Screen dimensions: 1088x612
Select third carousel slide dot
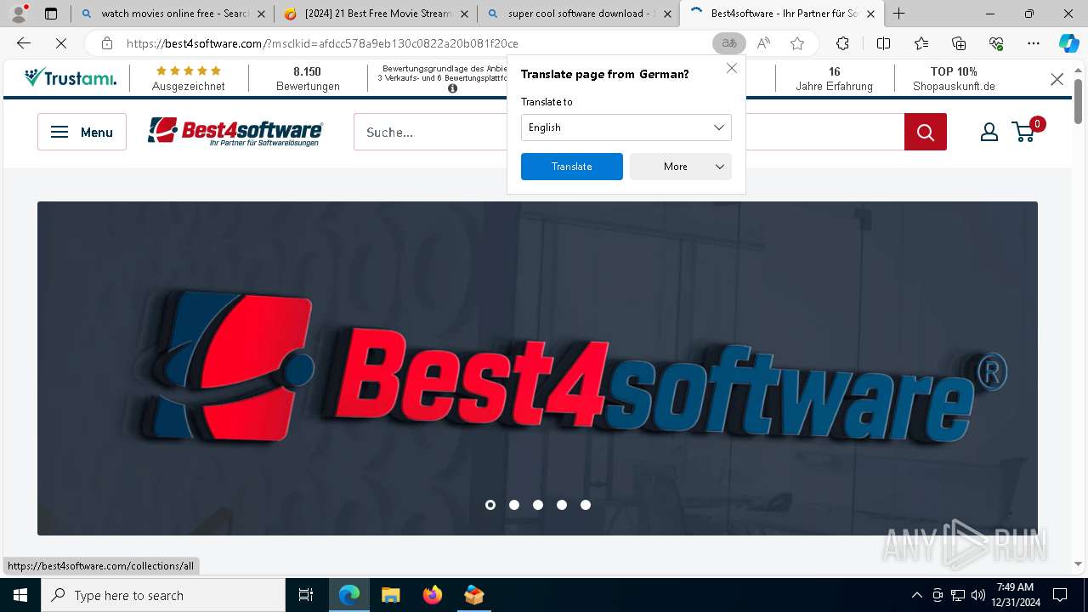(538, 505)
